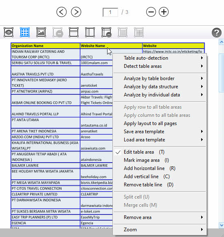
Task: Click the 'Website Name' header cell
Action: [111, 46]
